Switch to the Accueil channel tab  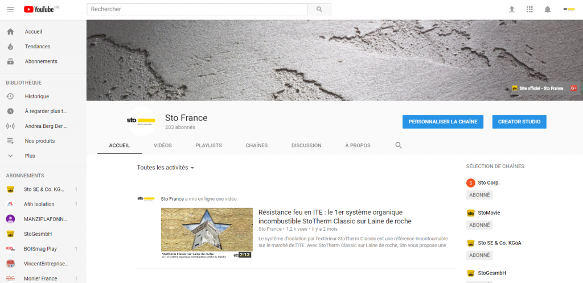click(x=120, y=145)
